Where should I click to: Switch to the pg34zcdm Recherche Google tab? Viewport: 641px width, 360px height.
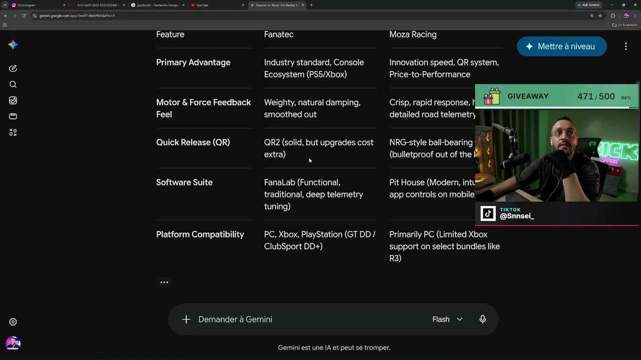(158, 5)
